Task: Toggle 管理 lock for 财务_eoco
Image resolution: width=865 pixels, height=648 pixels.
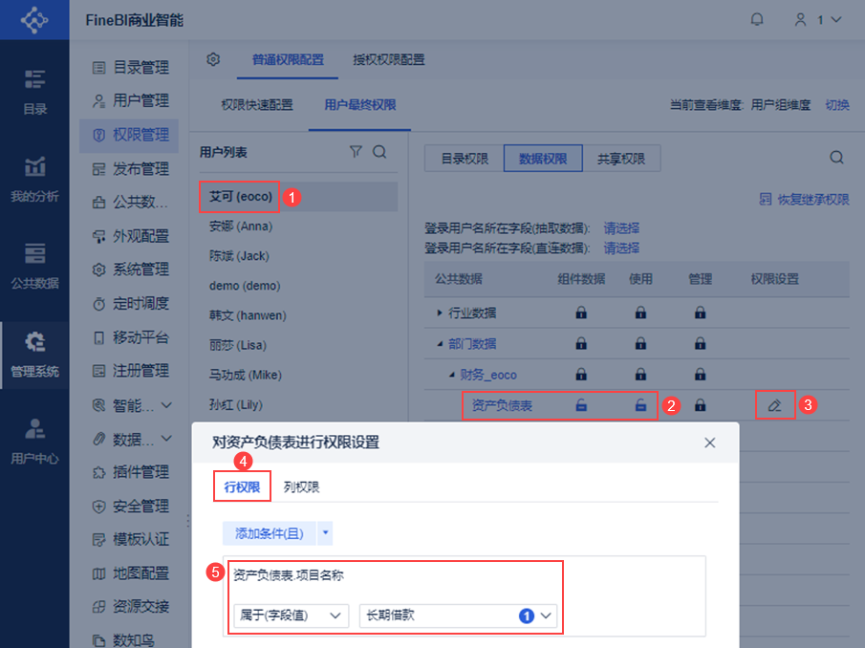Action: coord(700,375)
